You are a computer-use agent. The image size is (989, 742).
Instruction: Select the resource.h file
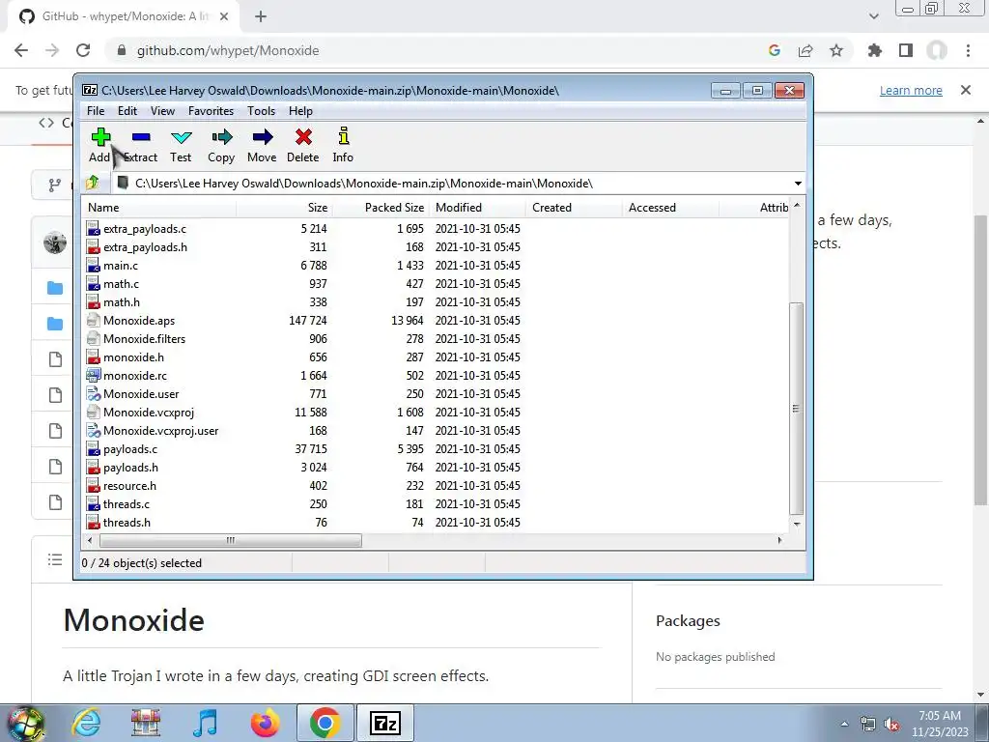130,485
